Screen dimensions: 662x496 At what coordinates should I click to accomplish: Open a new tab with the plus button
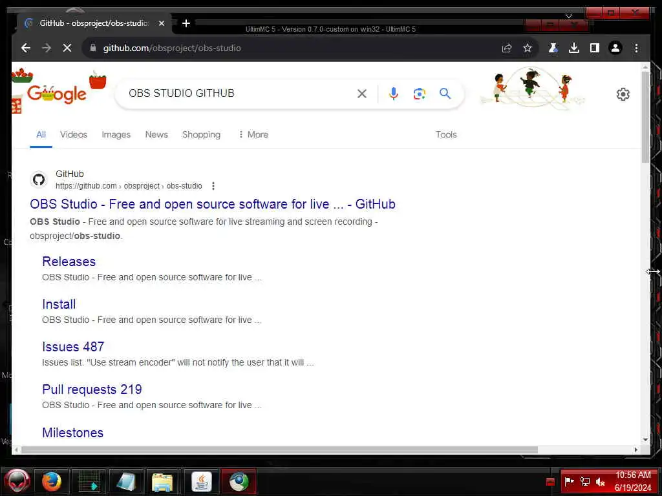tap(186, 23)
